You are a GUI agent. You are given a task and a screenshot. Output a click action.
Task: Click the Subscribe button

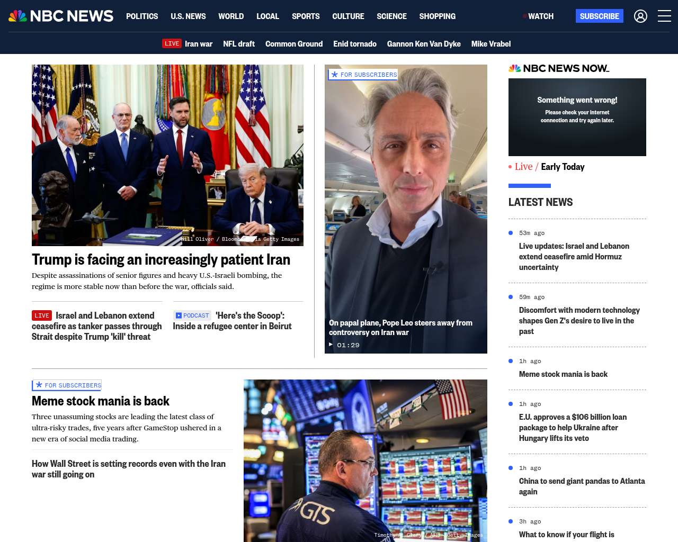pyautogui.click(x=599, y=16)
